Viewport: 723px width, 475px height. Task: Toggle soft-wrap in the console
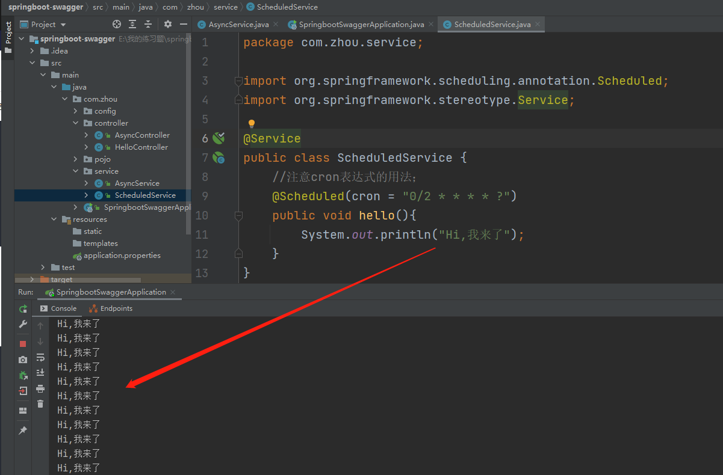40,357
